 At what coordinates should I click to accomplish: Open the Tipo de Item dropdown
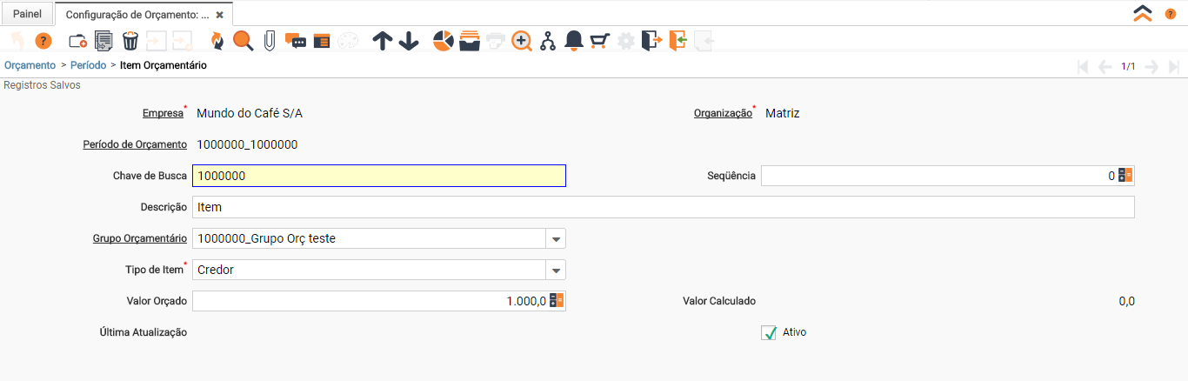click(556, 270)
